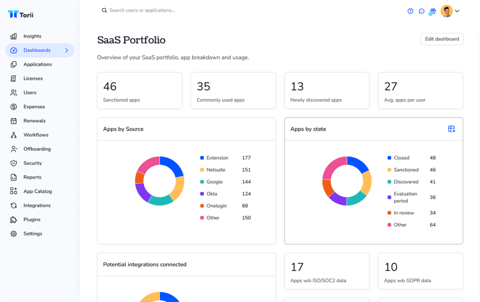The width and height of the screenshot is (480, 302).
Task: Click the chat feedback bubble icon
Action: pyautogui.click(x=422, y=10)
